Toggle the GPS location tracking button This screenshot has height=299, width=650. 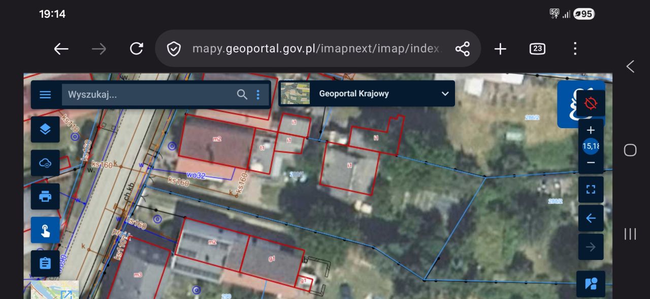click(591, 103)
